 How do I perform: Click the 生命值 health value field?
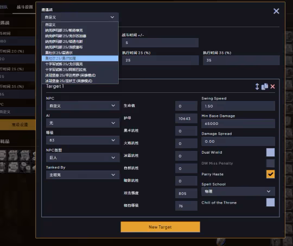click(186, 106)
